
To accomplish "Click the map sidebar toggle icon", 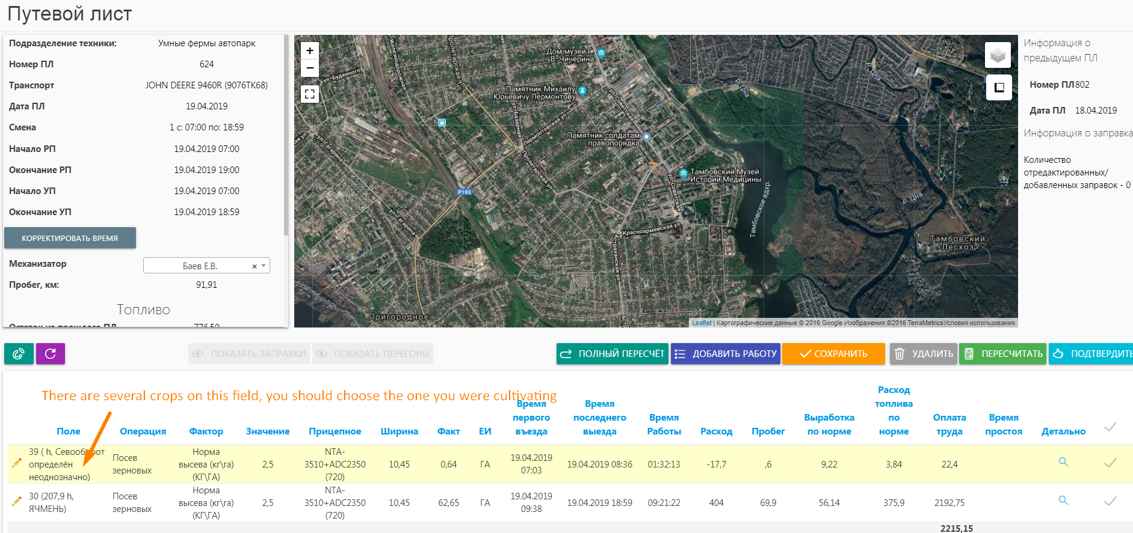I will click(x=999, y=88).
